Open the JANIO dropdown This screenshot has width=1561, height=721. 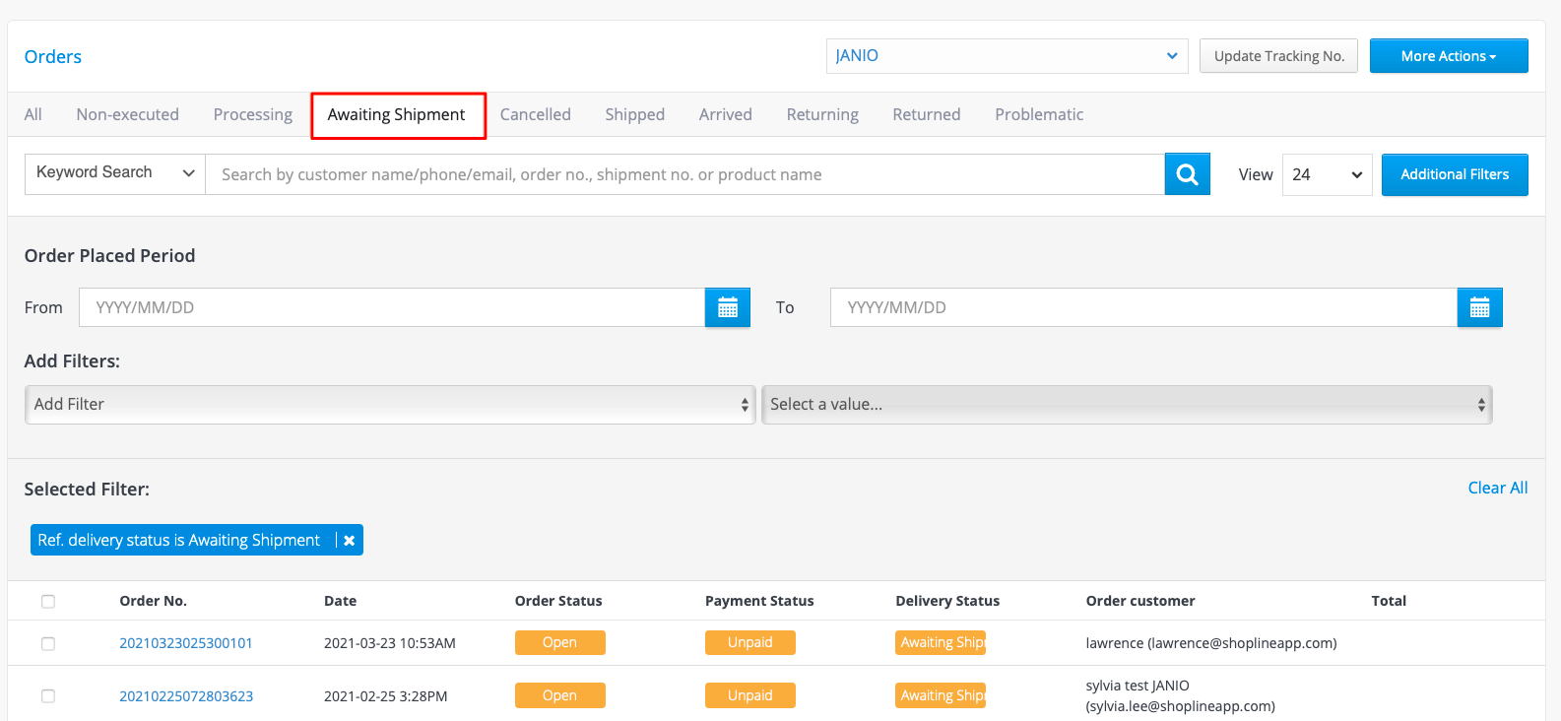click(x=1007, y=56)
